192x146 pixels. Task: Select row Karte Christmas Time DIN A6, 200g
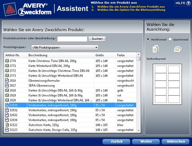[70, 61]
